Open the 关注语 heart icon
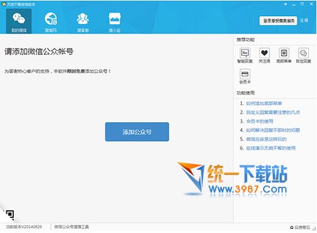 [x=264, y=56]
